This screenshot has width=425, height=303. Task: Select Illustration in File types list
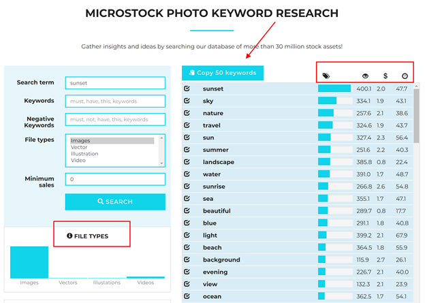(x=84, y=154)
